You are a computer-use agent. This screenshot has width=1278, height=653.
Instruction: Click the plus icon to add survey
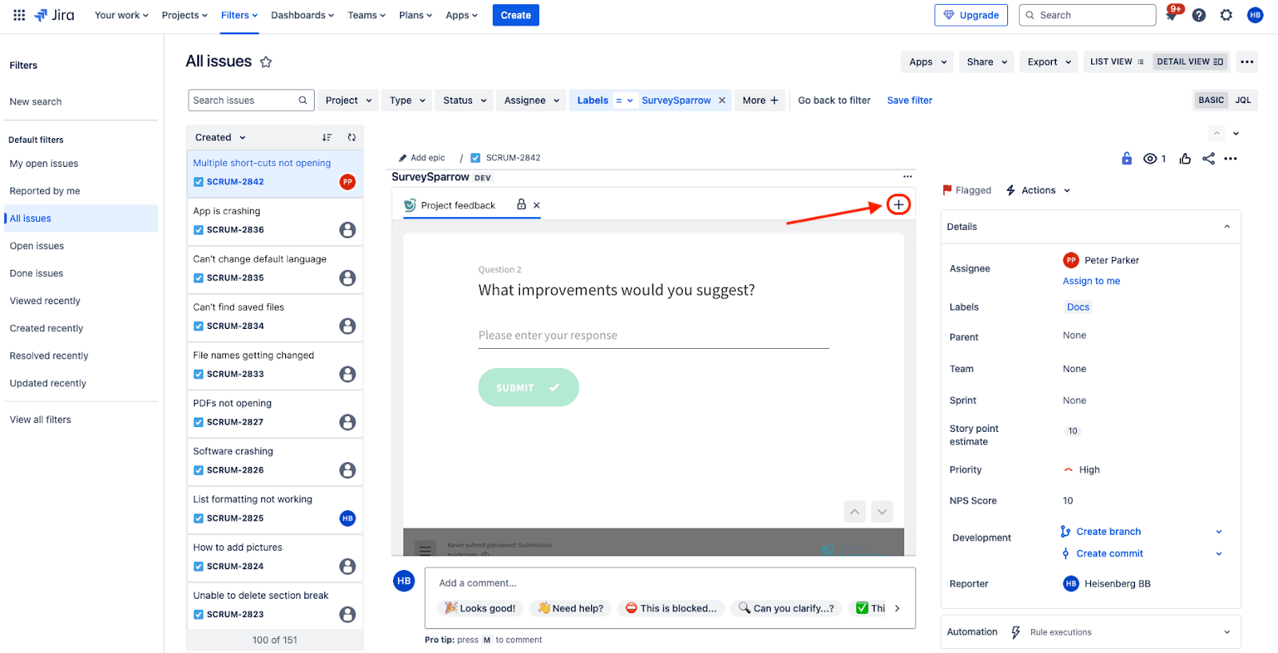pos(899,205)
